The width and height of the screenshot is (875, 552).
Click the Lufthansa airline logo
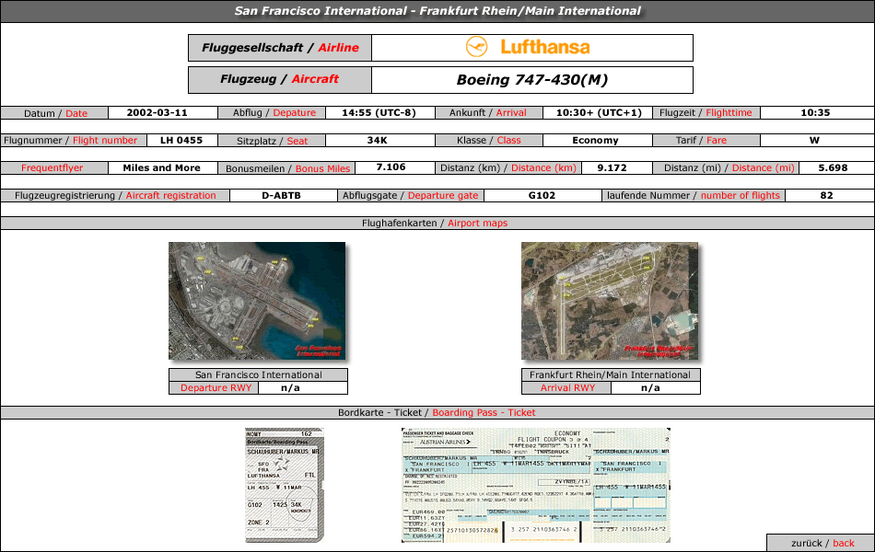click(x=528, y=48)
